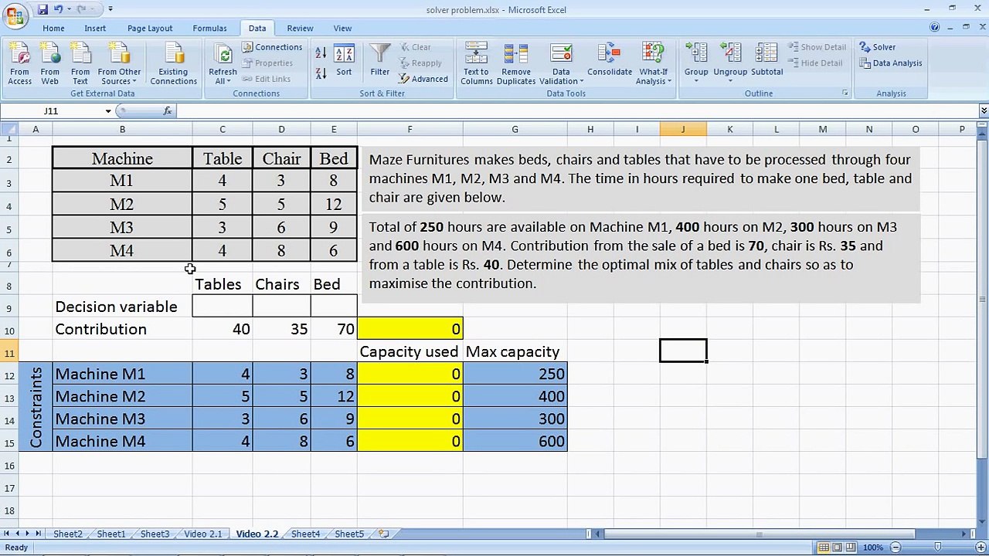Click the zoom slider handle
The height and width of the screenshot is (556, 989).
(938, 548)
